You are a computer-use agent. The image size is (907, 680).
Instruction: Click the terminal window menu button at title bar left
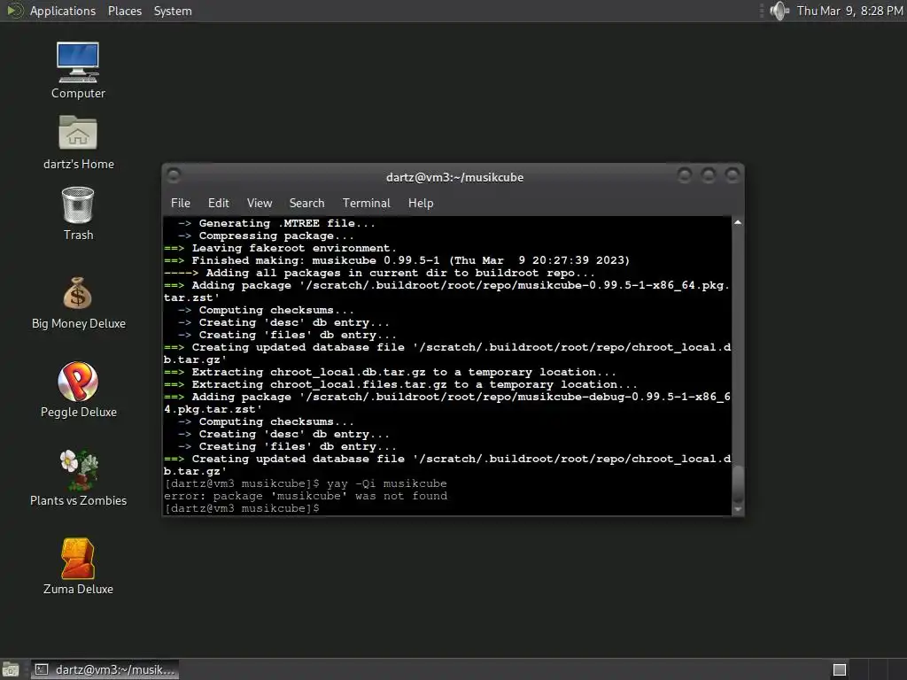coord(174,175)
